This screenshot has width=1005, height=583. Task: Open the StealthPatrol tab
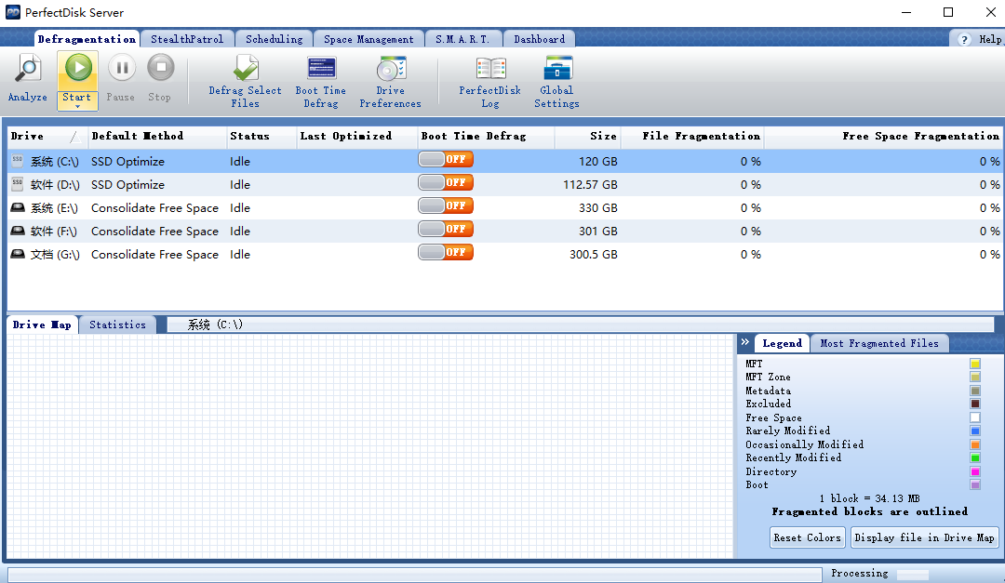click(186, 39)
